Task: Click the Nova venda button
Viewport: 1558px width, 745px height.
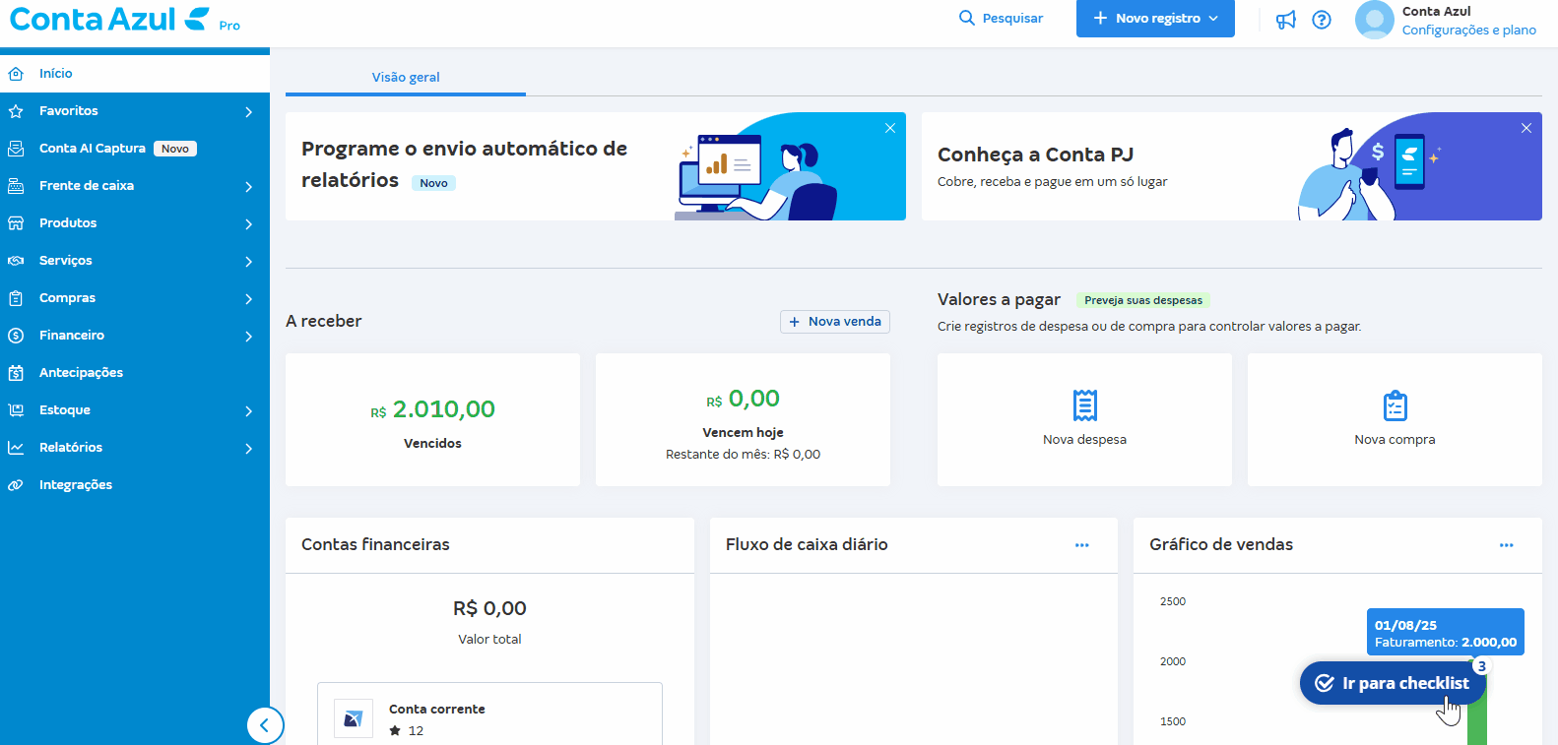Action: point(835,322)
